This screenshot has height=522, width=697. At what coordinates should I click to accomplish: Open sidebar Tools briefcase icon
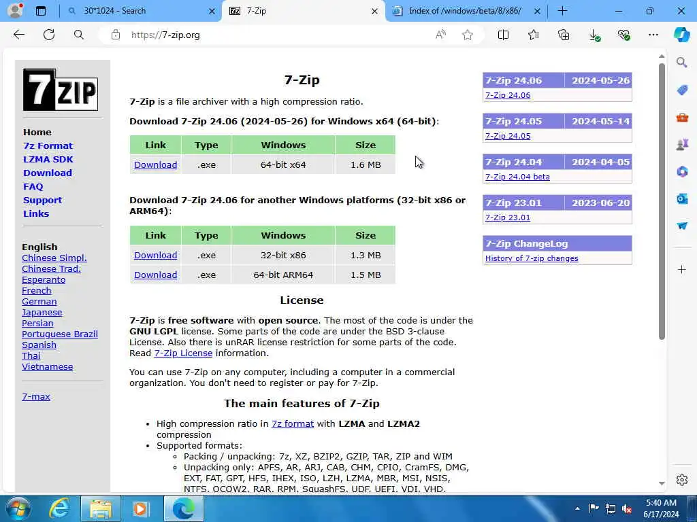(682, 118)
